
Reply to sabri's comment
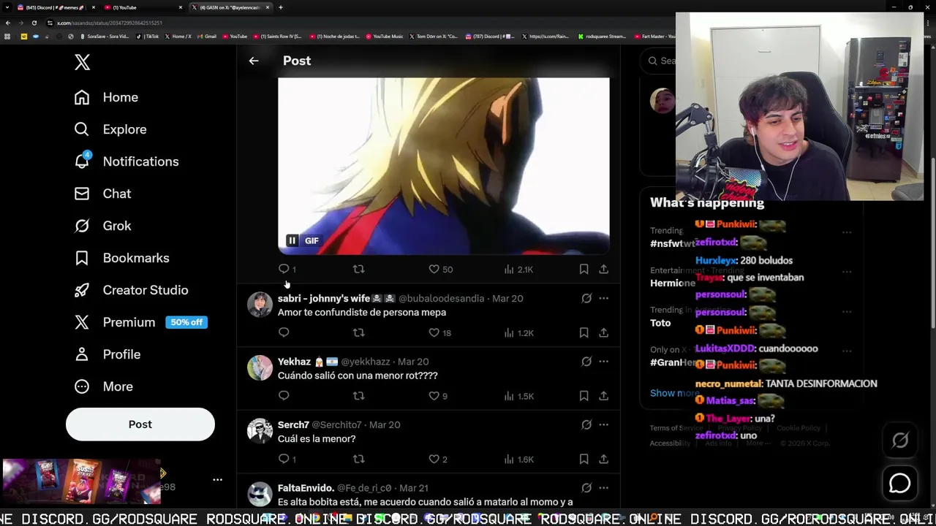click(284, 332)
